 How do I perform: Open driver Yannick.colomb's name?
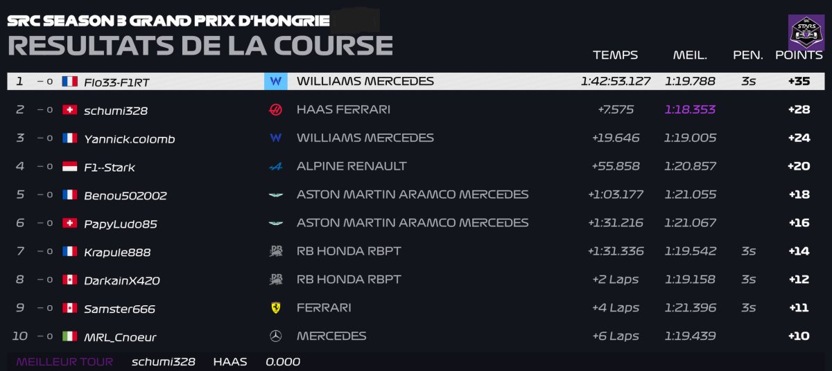[x=128, y=139]
